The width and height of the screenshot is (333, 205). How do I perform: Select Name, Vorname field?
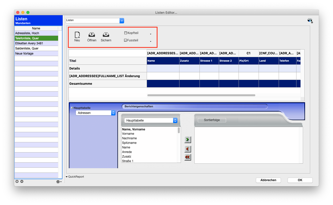pyautogui.click(x=149, y=129)
